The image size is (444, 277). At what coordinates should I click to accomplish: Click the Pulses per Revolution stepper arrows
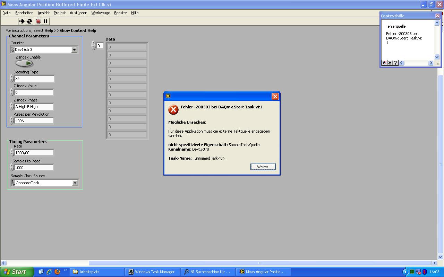coord(12,121)
